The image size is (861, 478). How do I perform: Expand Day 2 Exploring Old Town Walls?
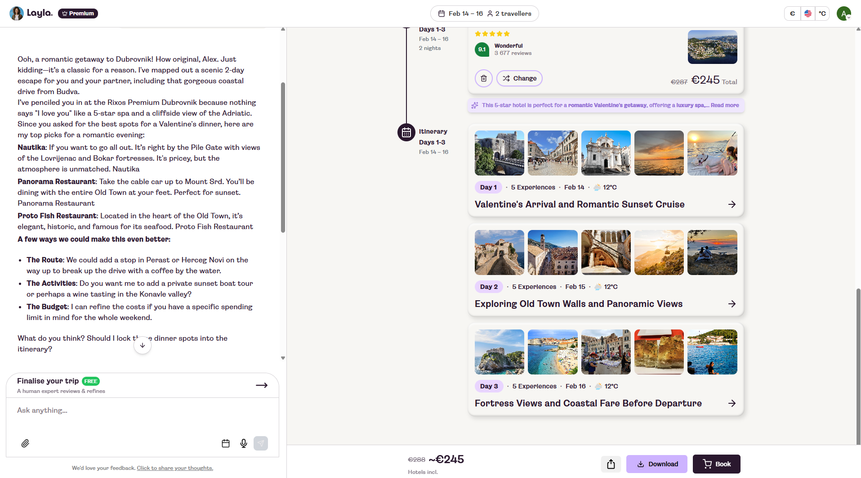[732, 304]
